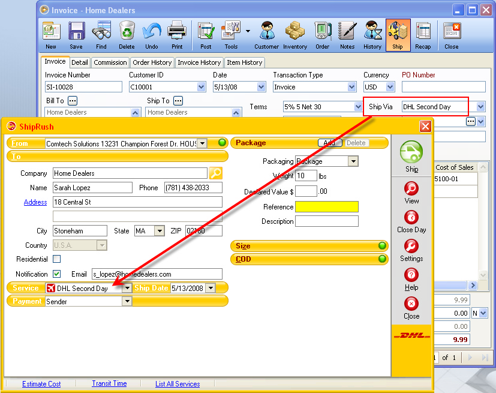This screenshot has height=393, width=496.
Task: Expand the Size section green indicator
Action: click(x=382, y=245)
